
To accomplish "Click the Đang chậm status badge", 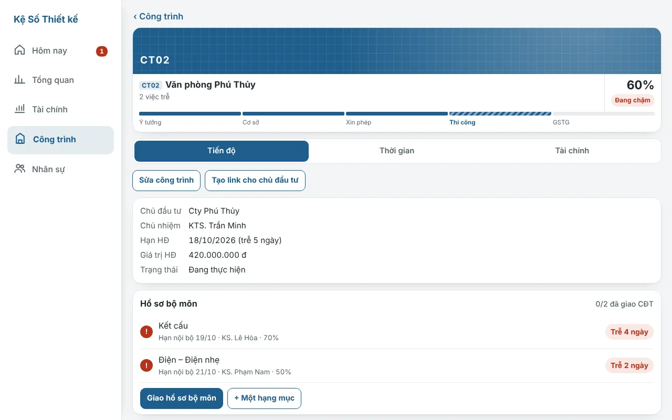I will [x=633, y=100].
